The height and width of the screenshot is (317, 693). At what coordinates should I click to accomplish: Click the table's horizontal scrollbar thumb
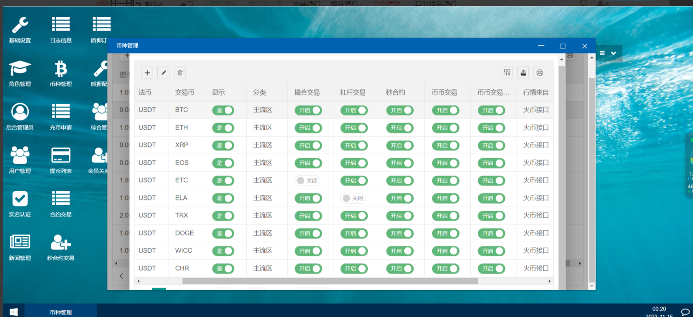(330, 281)
